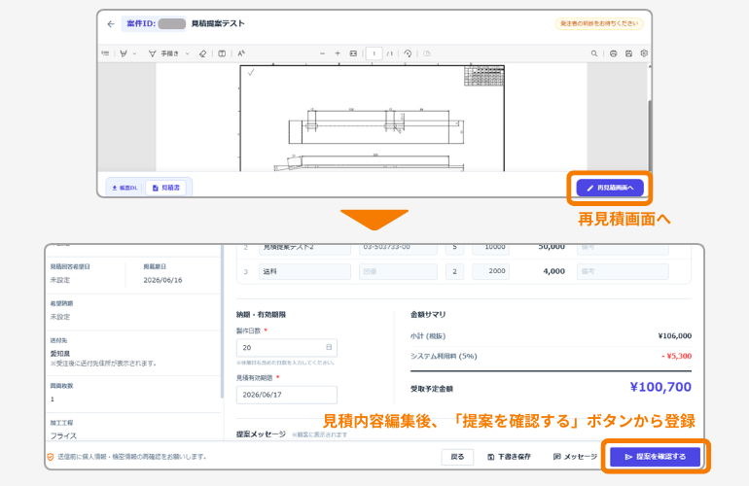Zoom out with the minus icon
Viewport: 749px width, 486px height.
[322, 53]
